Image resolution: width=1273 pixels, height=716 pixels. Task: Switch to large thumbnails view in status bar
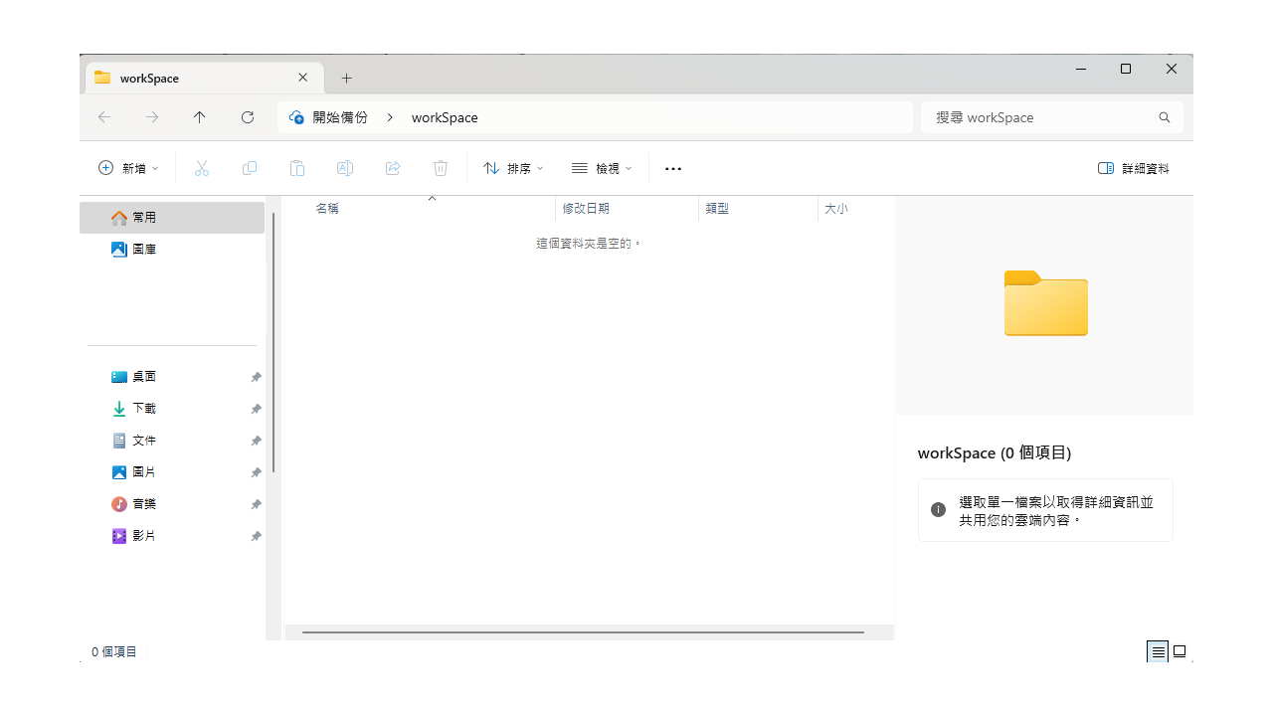pyautogui.click(x=1180, y=652)
